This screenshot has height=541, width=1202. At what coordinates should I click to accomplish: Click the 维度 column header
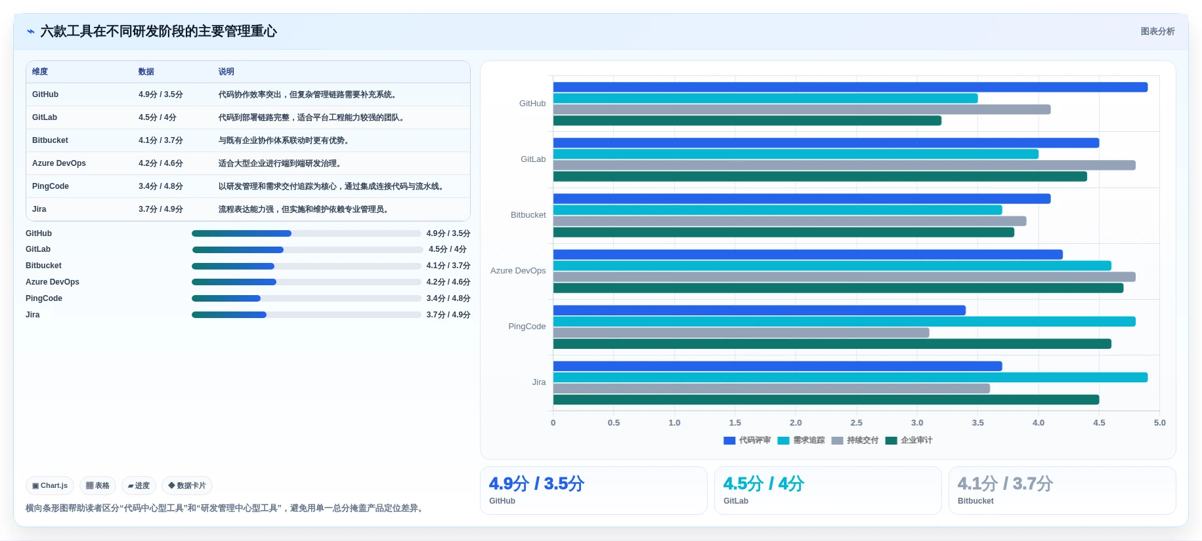40,71
